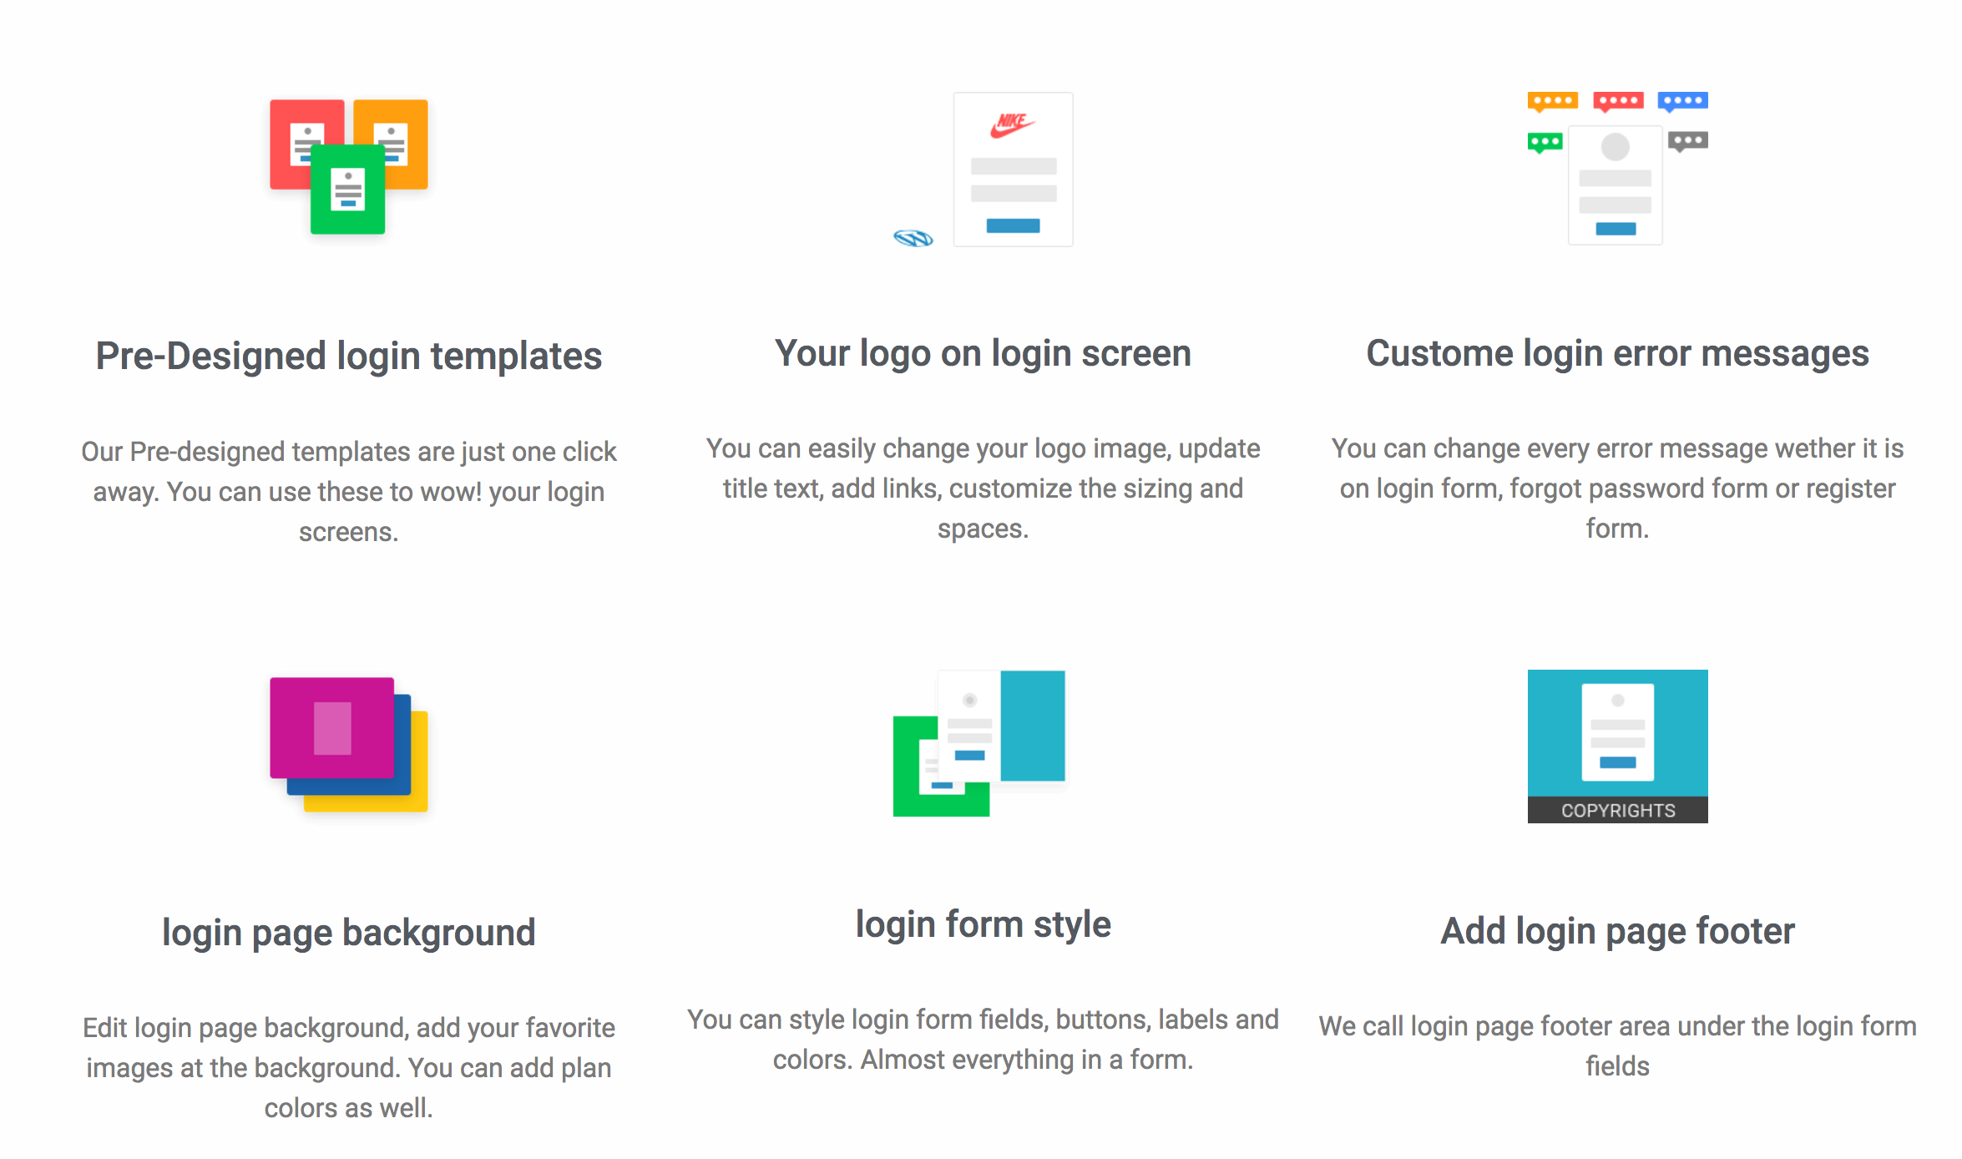The height and width of the screenshot is (1159, 1962).
Task: Select the COPYRIGHTS footer bar on the mockup
Action: coord(1616,809)
